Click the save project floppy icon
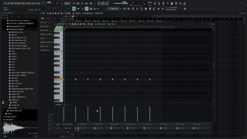Image resolution: width=247 pixels, height=139 pixels. (172, 3)
